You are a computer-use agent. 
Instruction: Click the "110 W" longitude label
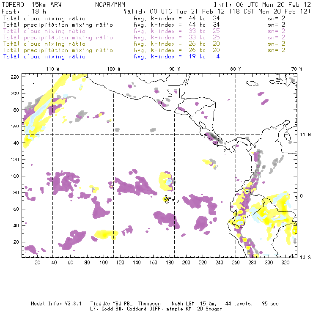(x=53, y=69)
